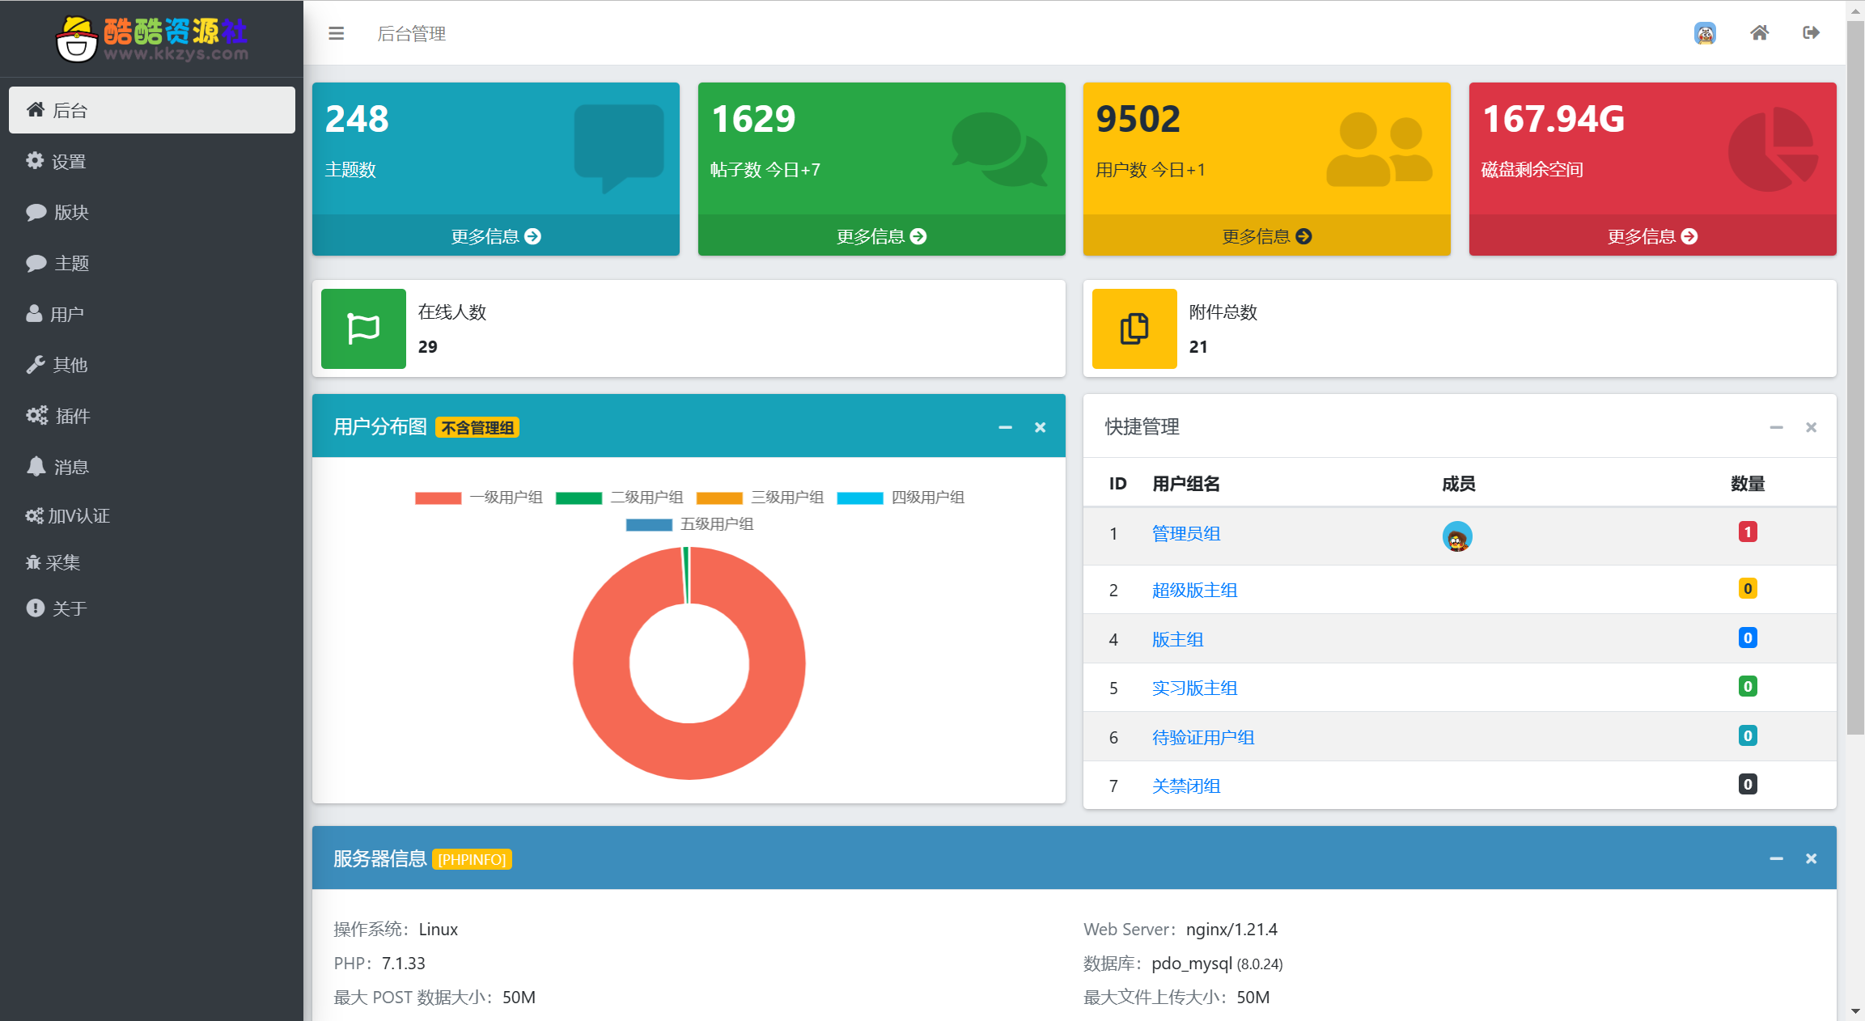Collapse the 服务器信息 panel
Screen dimensions: 1865x1021
tap(1776, 859)
